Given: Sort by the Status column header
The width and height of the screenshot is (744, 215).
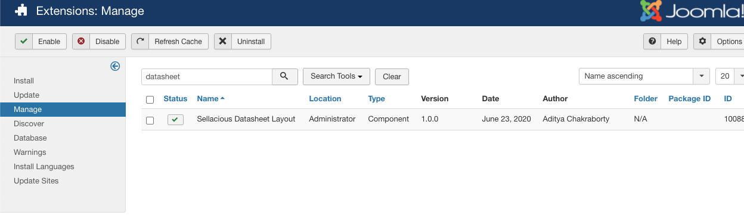Looking at the screenshot, I should point(175,99).
